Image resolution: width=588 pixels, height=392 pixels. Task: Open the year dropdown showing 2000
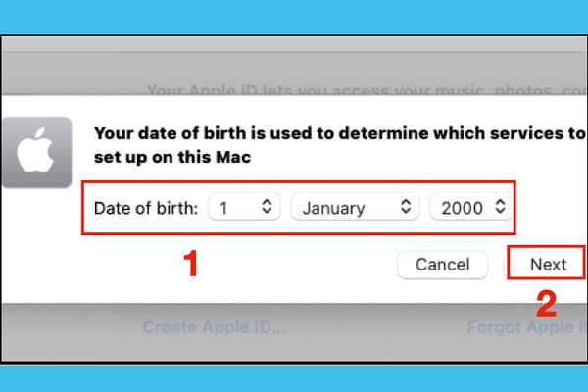point(470,208)
